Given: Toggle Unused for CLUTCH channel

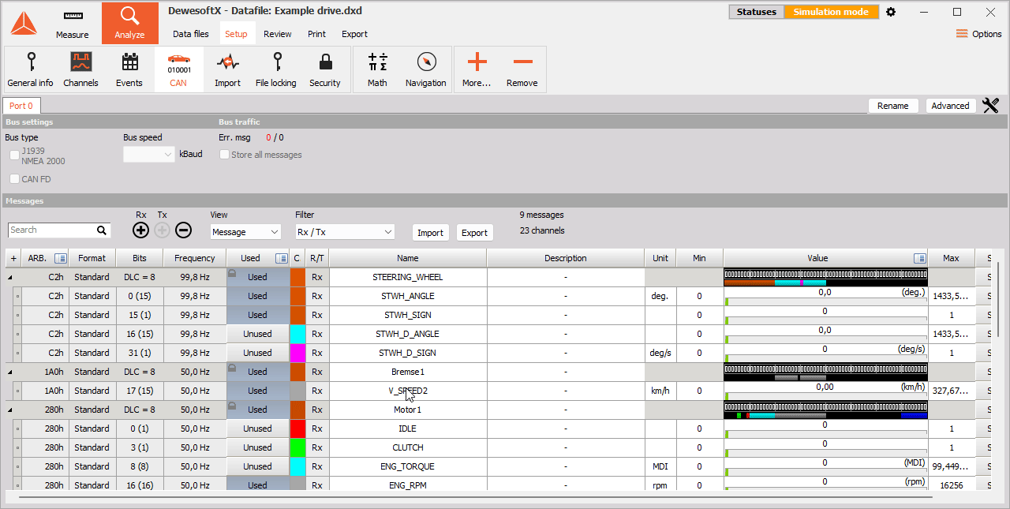Looking at the screenshot, I should (258, 447).
